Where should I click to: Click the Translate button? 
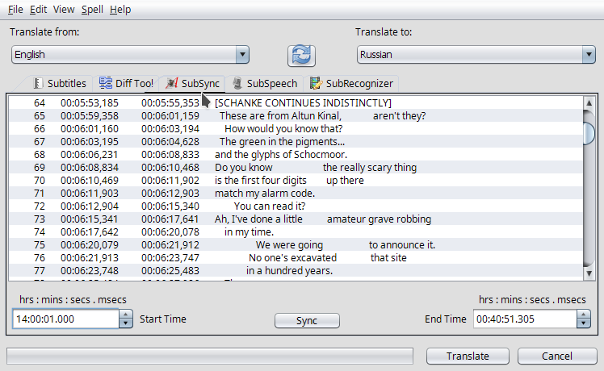(x=468, y=356)
